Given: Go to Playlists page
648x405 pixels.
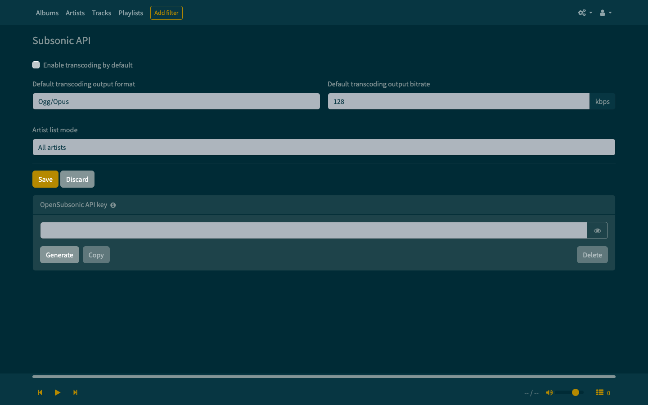Looking at the screenshot, I should pyautogui.click(x=130, y=13).
